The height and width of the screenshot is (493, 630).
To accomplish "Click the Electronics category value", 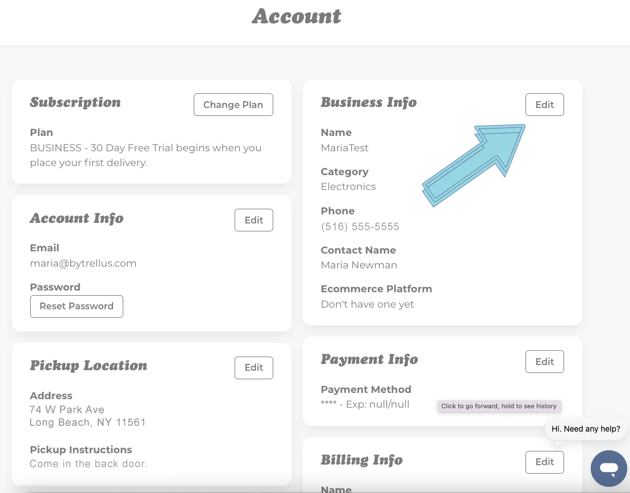I will (x=348, y=187).
